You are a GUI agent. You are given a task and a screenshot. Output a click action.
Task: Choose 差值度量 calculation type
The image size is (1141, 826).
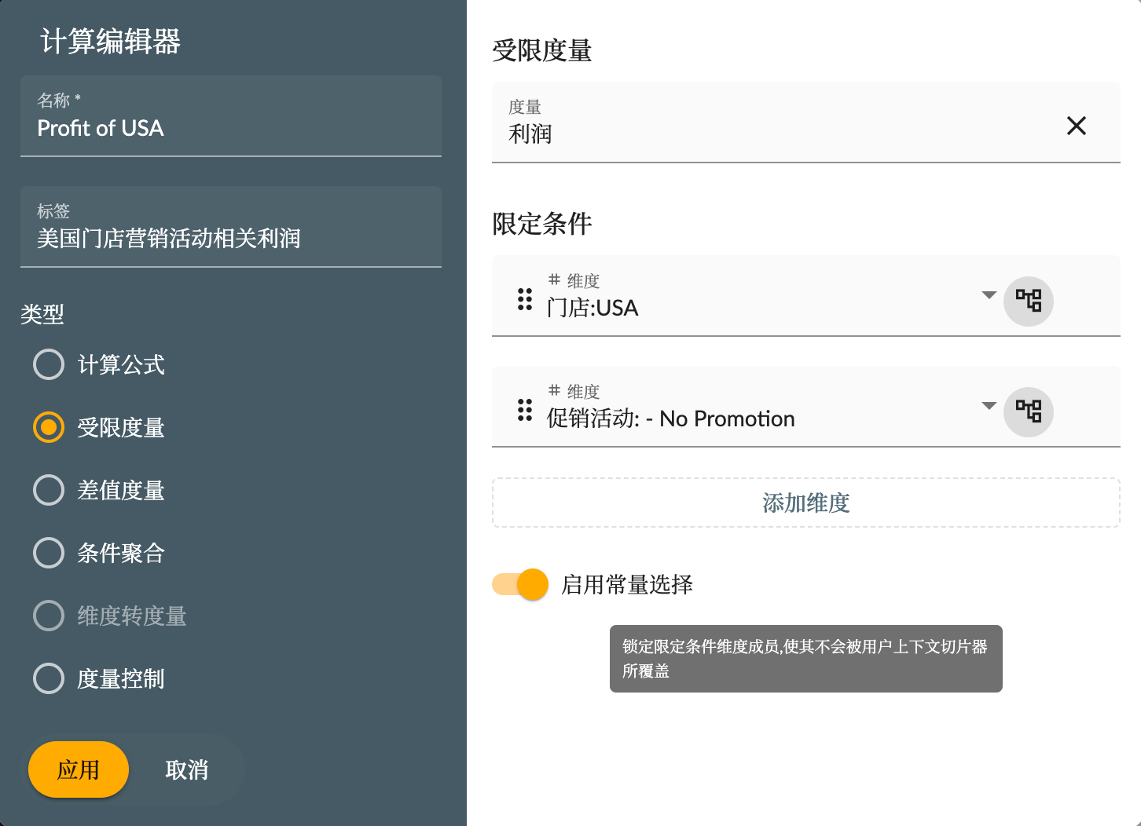pos(49,490)
